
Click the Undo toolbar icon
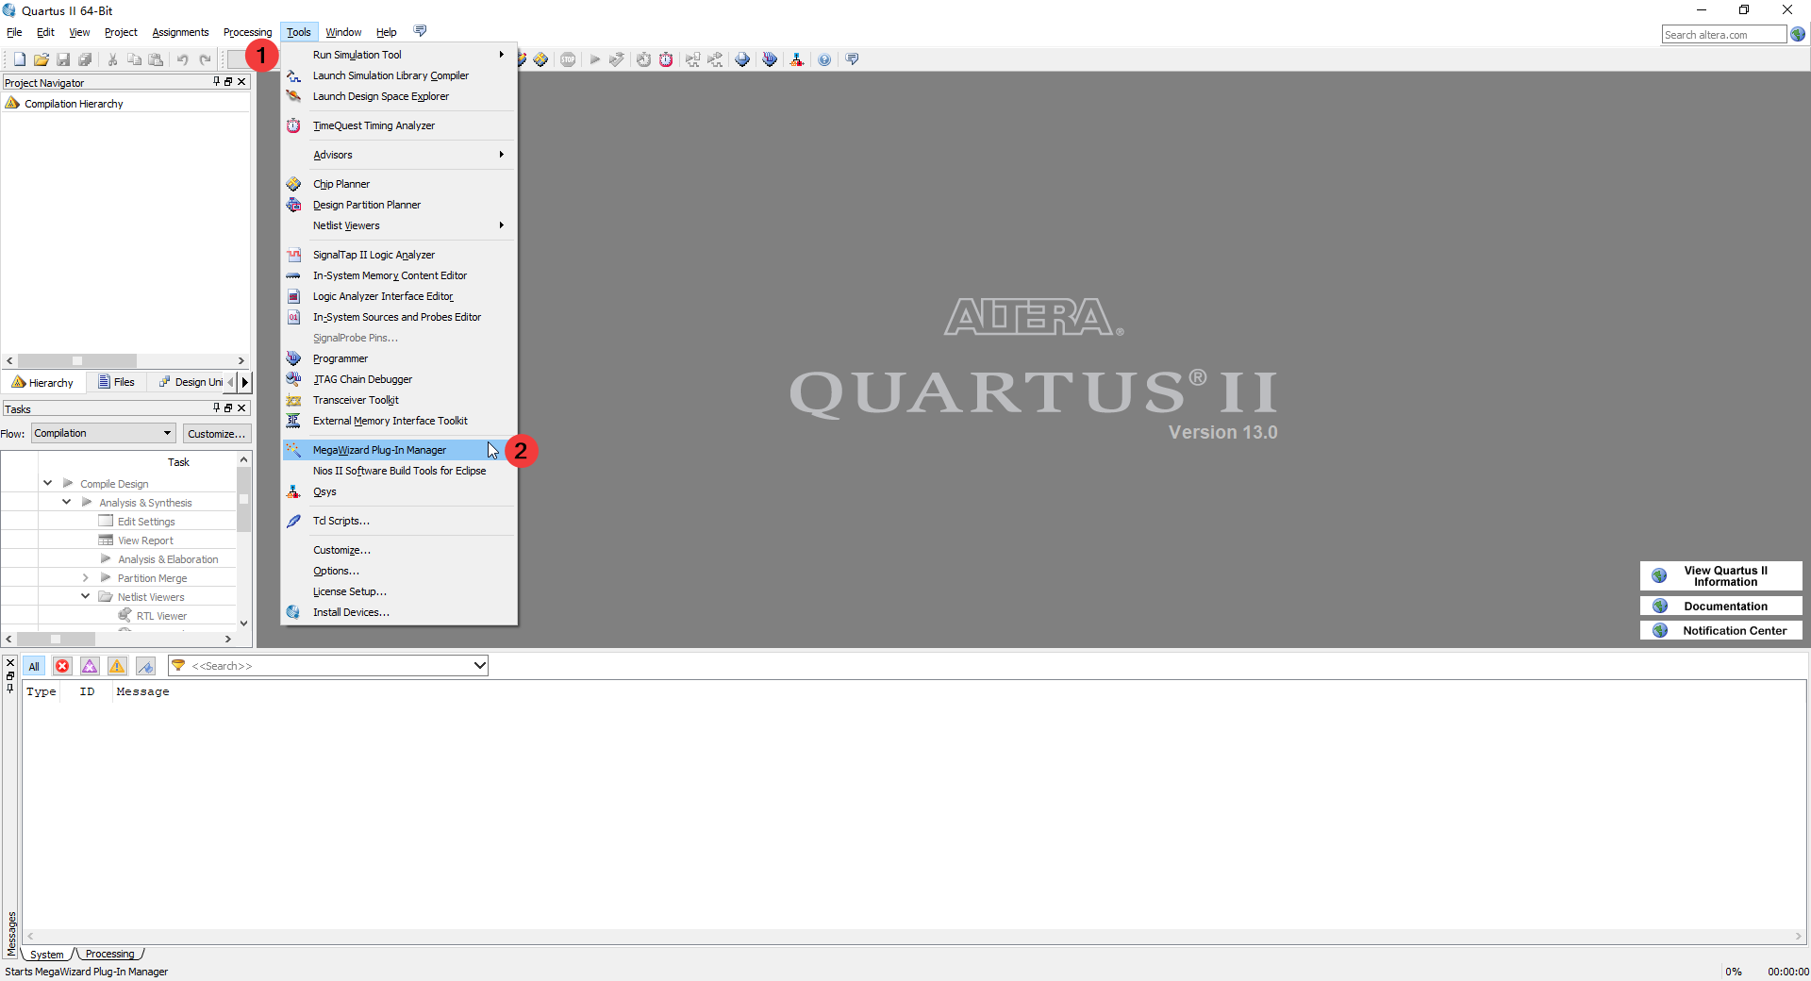(183, 59)
